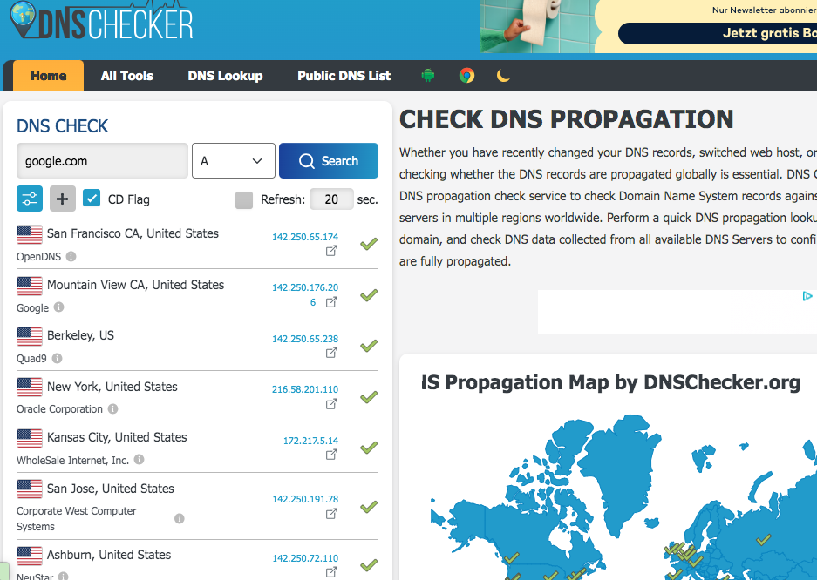Select the text Ashburn, United States

(109, 555)
